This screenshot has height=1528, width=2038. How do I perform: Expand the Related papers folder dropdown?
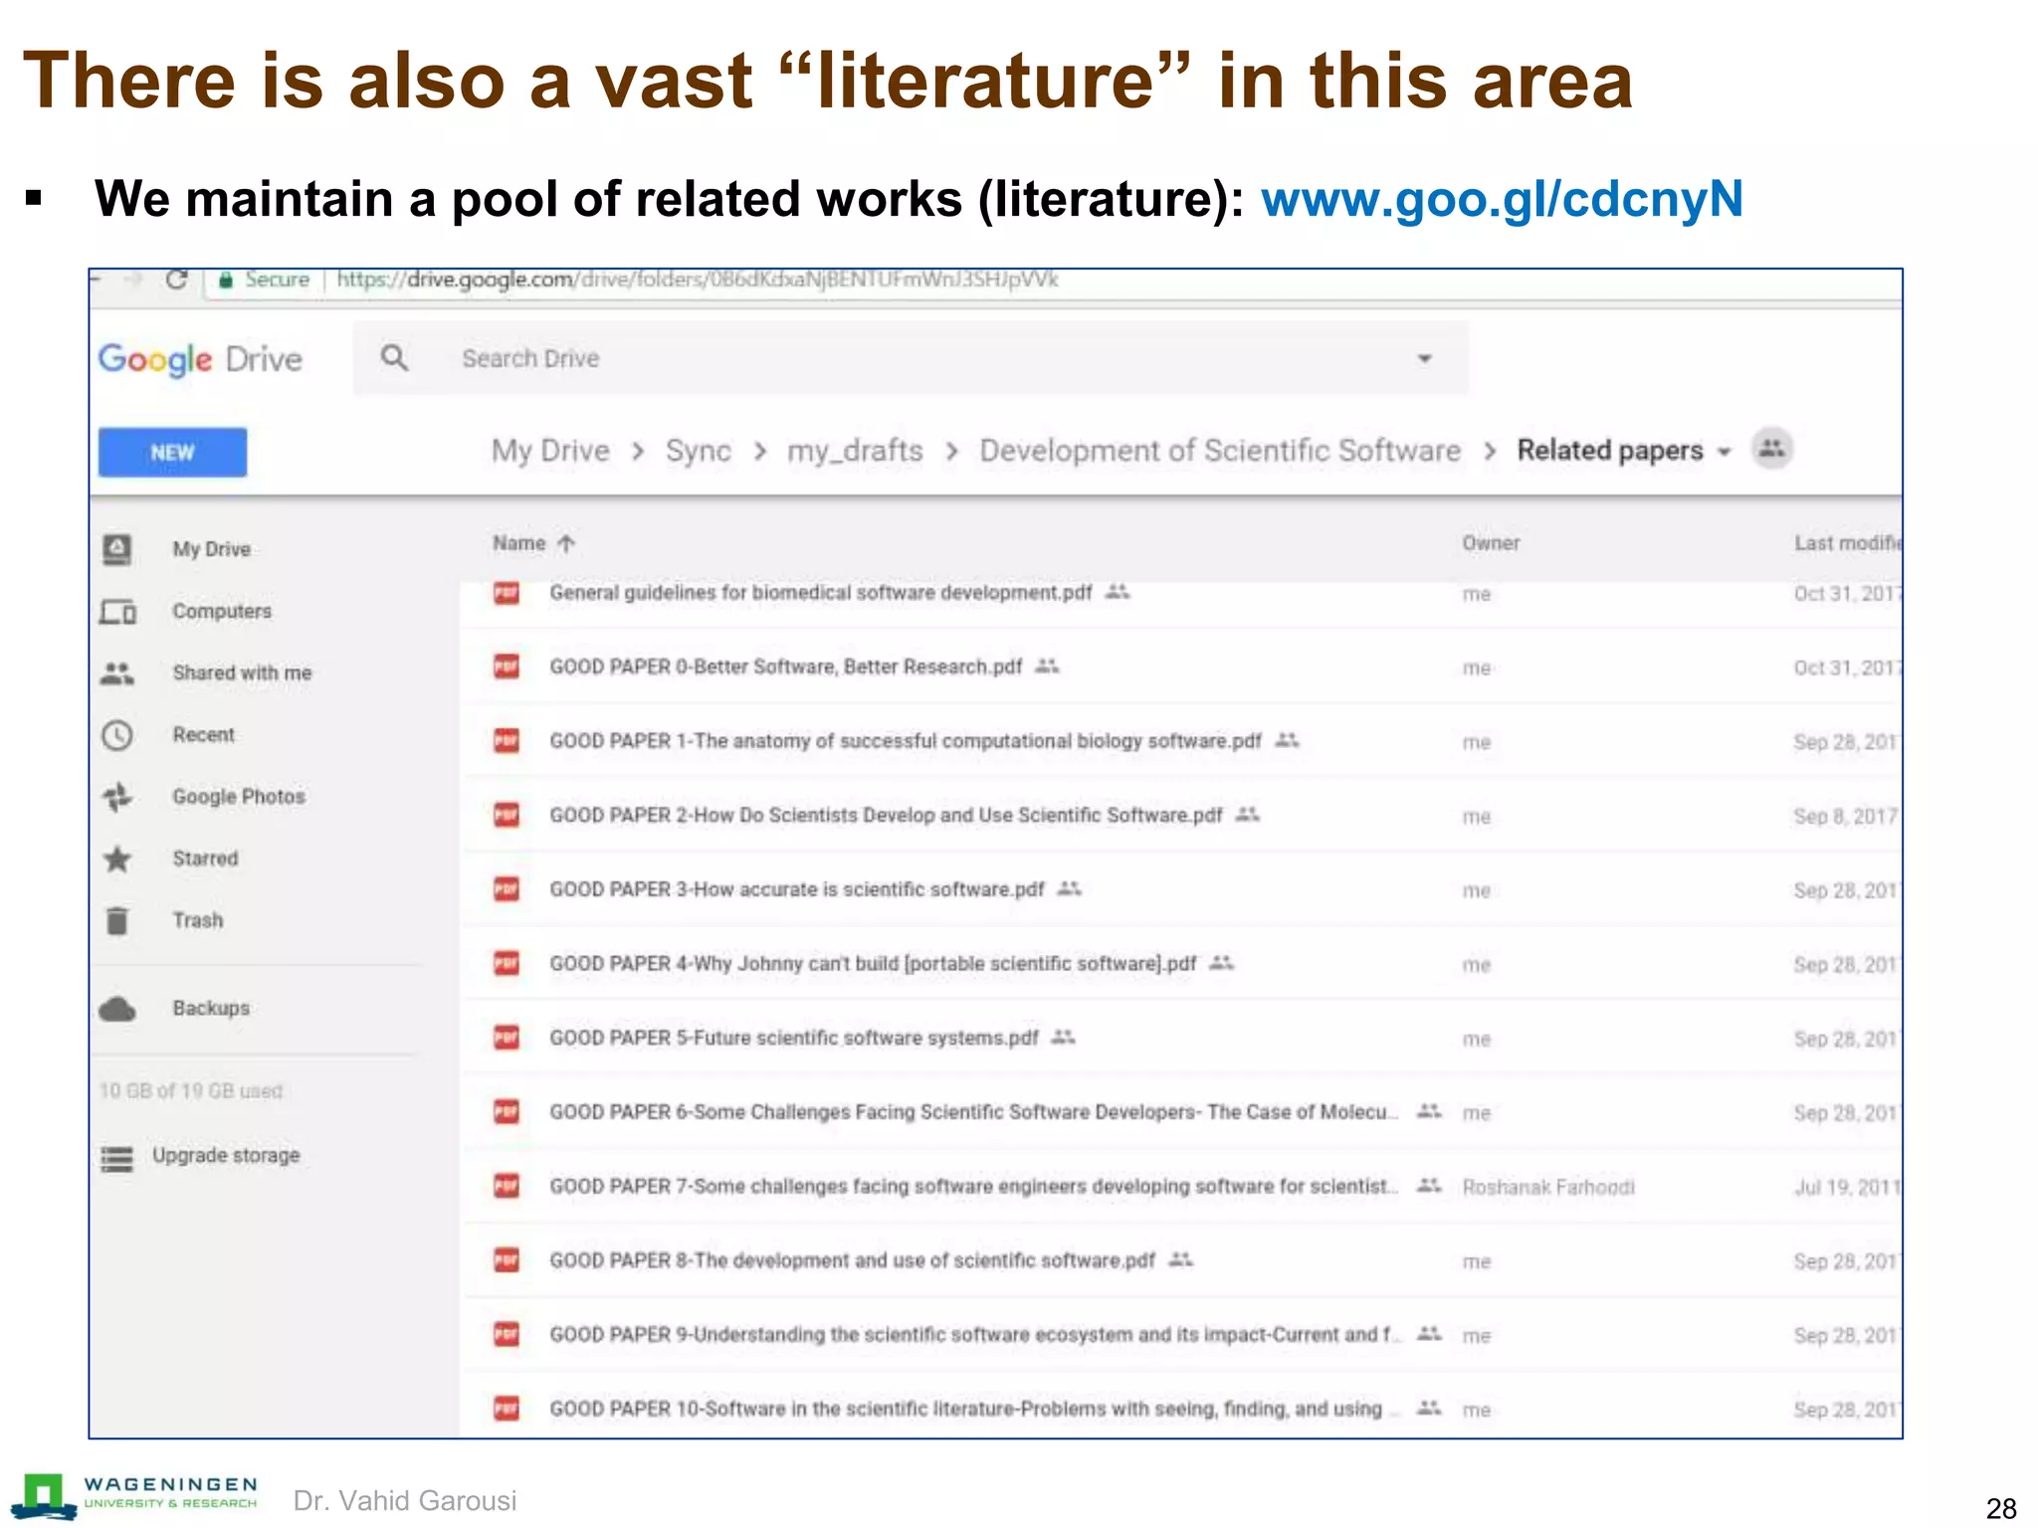[1725, 452]
